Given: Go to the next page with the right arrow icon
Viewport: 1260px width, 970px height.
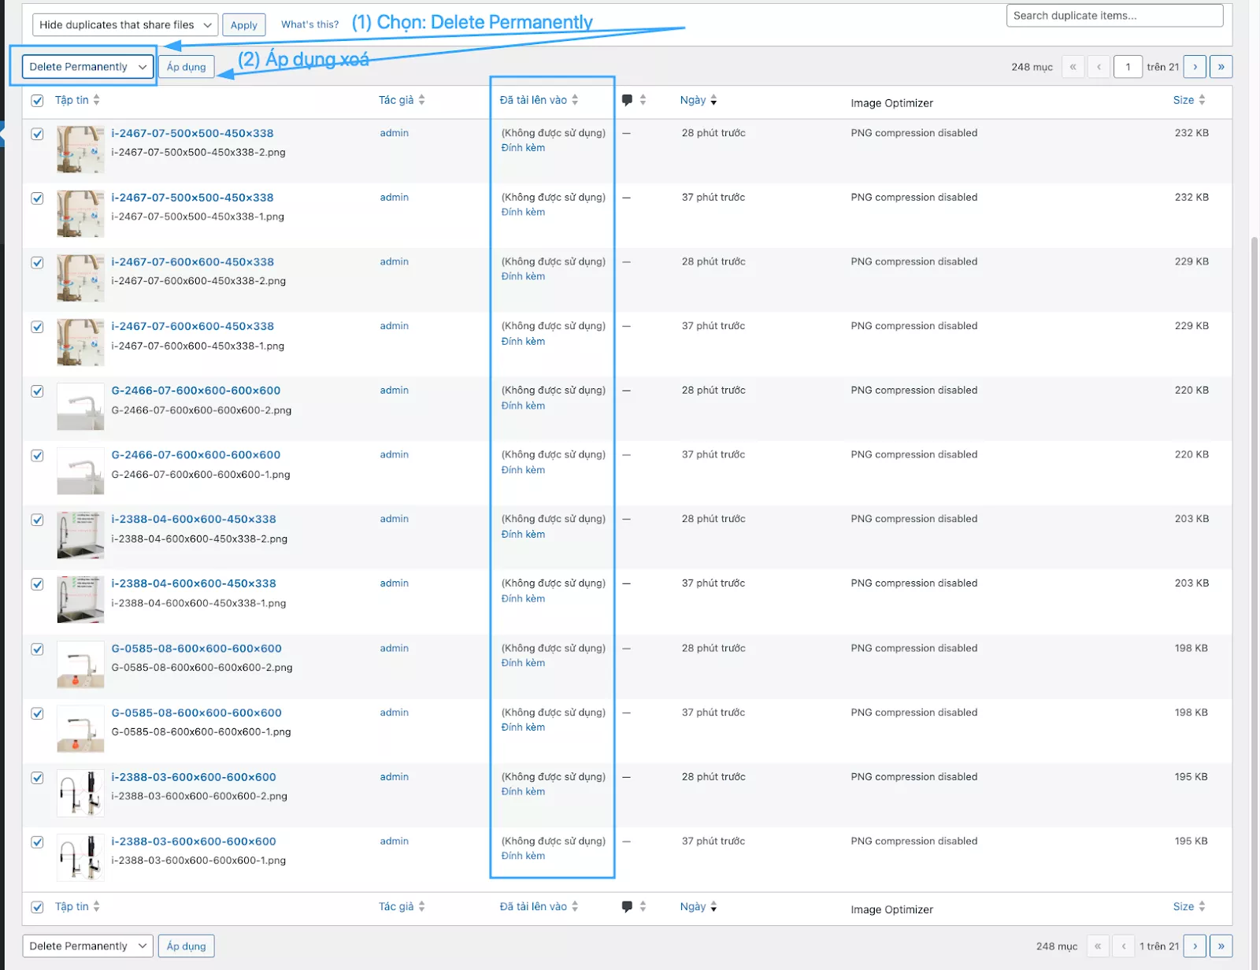Looking at the screenshot, I should click(1194, 66).
